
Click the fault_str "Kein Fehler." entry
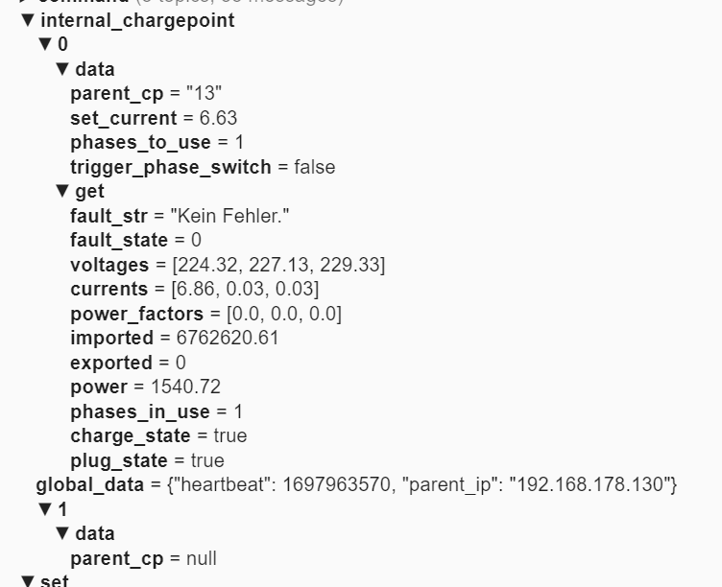pyautogui.click(x=180, y=216)
